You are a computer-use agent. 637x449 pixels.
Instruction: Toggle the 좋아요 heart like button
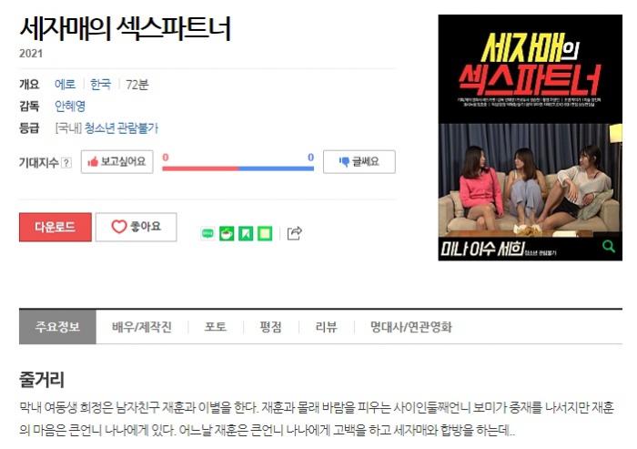[136, 227]
